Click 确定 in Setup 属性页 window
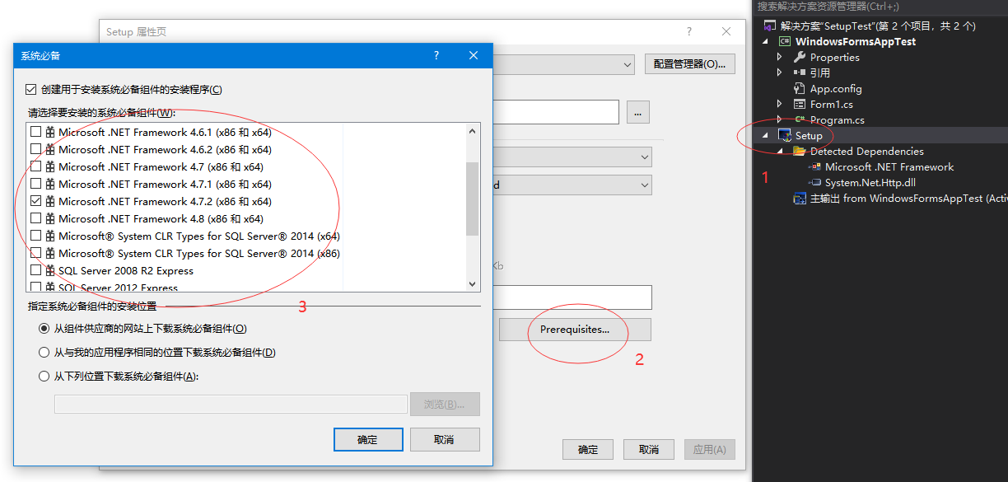Image resolution: width=1008 pixels, height=482 pixels. (588, 450)
